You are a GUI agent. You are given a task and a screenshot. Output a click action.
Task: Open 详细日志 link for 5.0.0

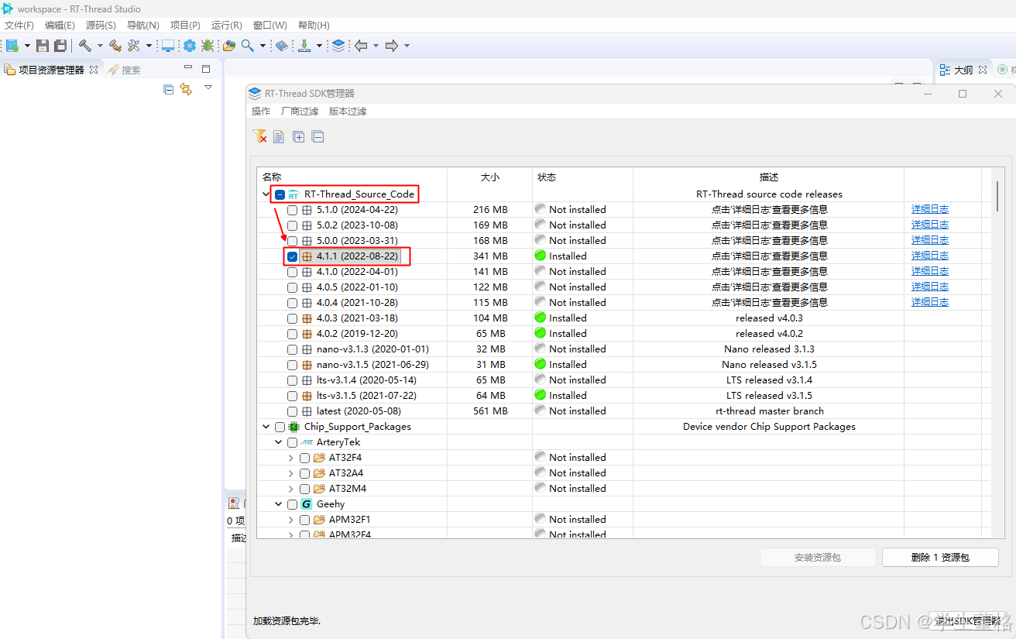coord(930,240)
